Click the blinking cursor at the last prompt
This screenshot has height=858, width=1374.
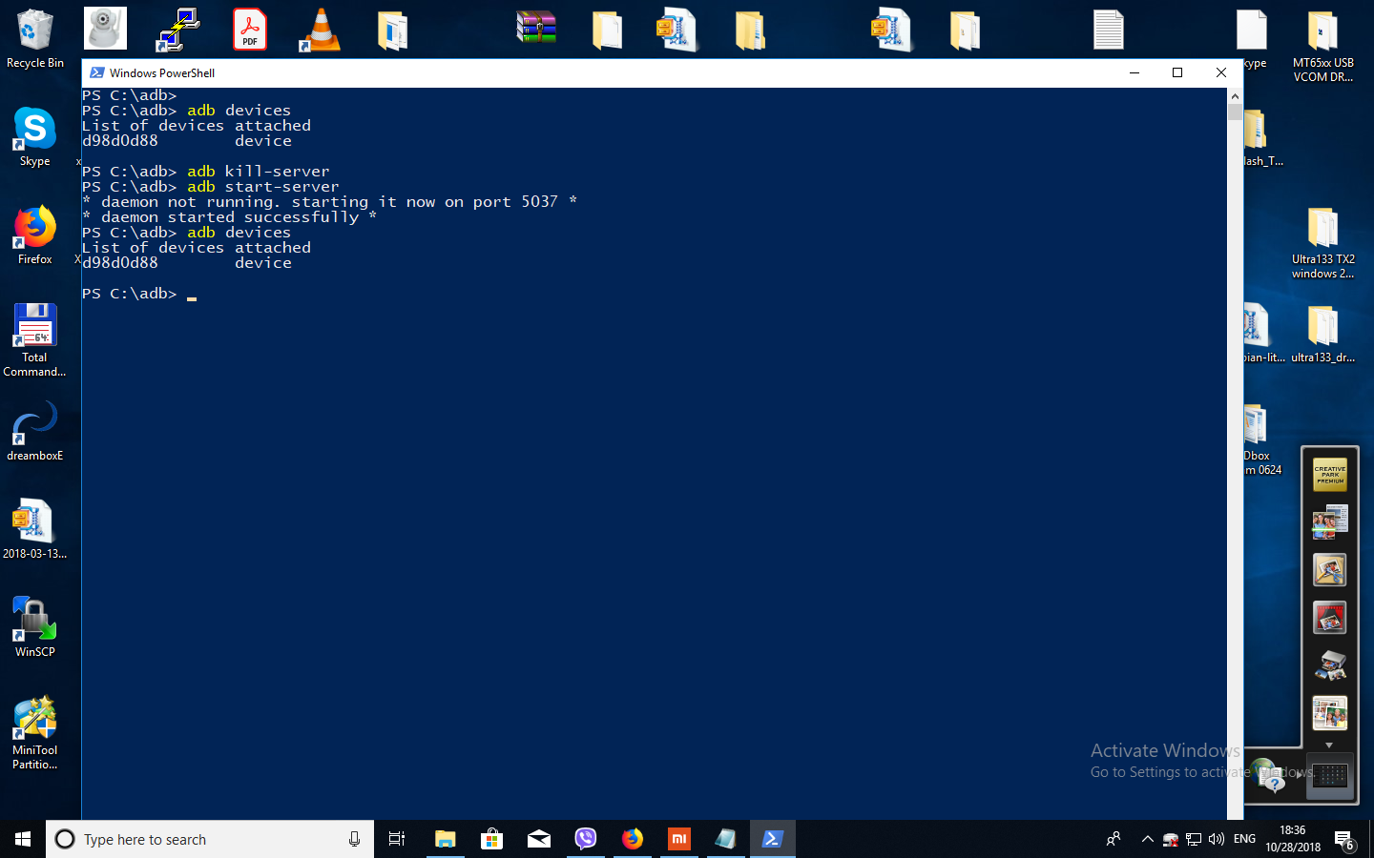tap(192, 297)
